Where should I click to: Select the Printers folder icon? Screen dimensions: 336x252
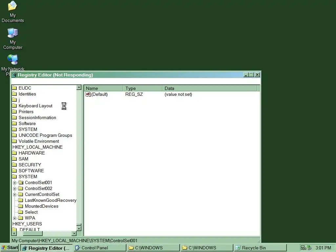tap(14, 112)
